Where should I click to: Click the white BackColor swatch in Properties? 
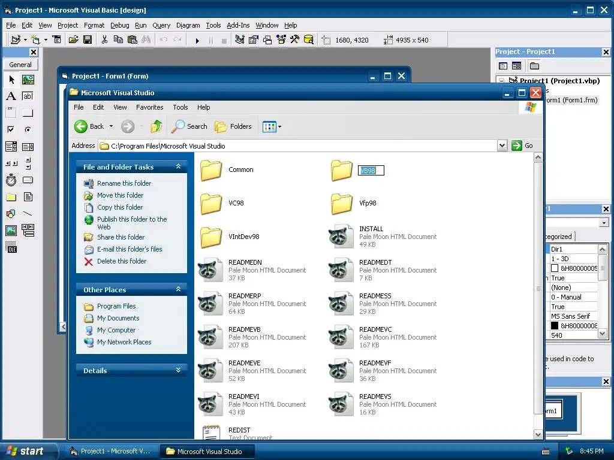point(555,268)
